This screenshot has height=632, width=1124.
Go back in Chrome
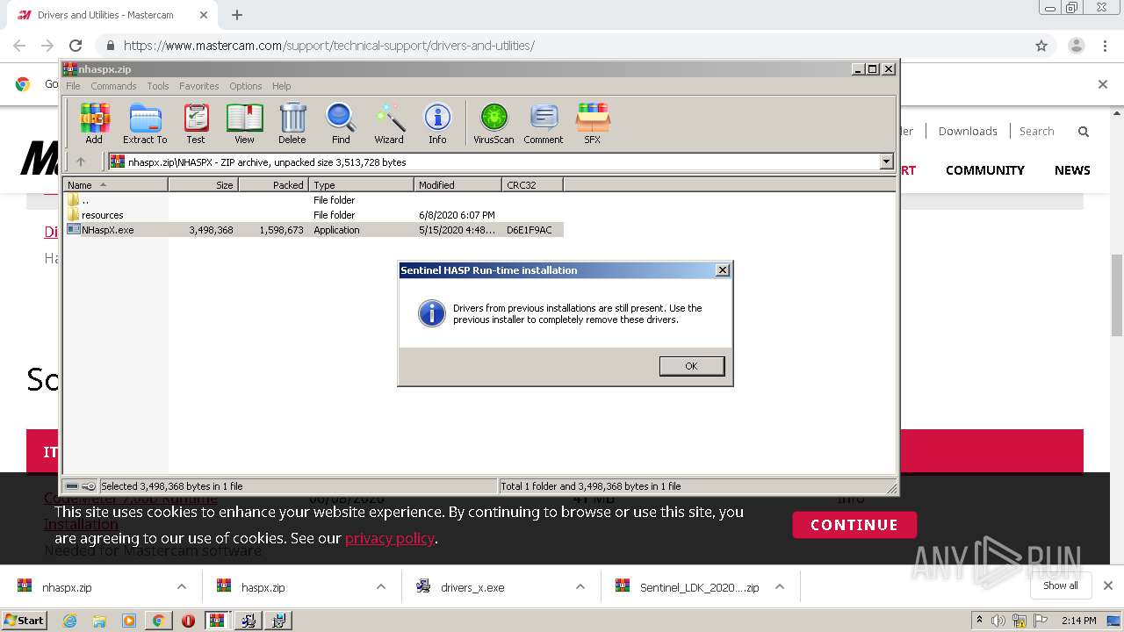pos(19,46)
